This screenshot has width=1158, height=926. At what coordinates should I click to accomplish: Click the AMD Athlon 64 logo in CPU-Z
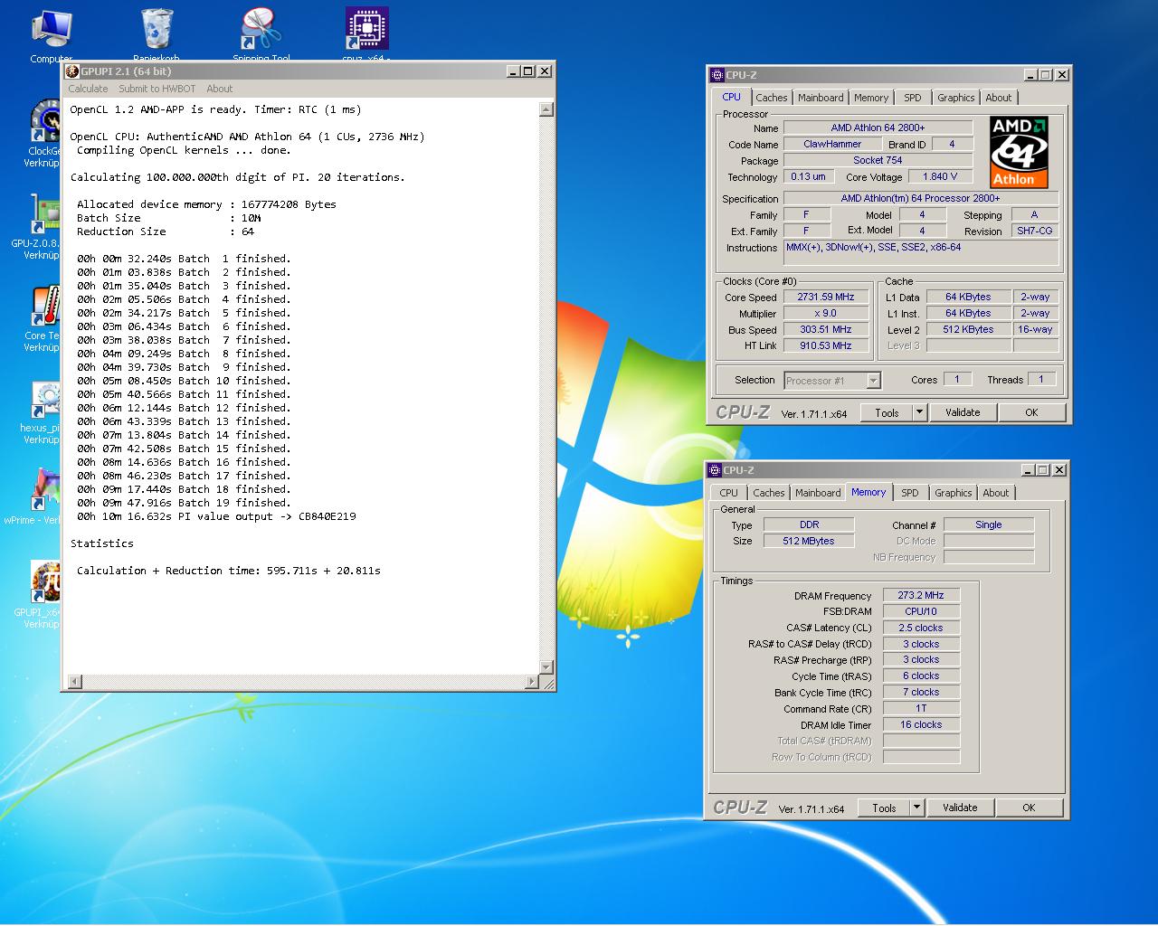click(x=1019, y=152)
